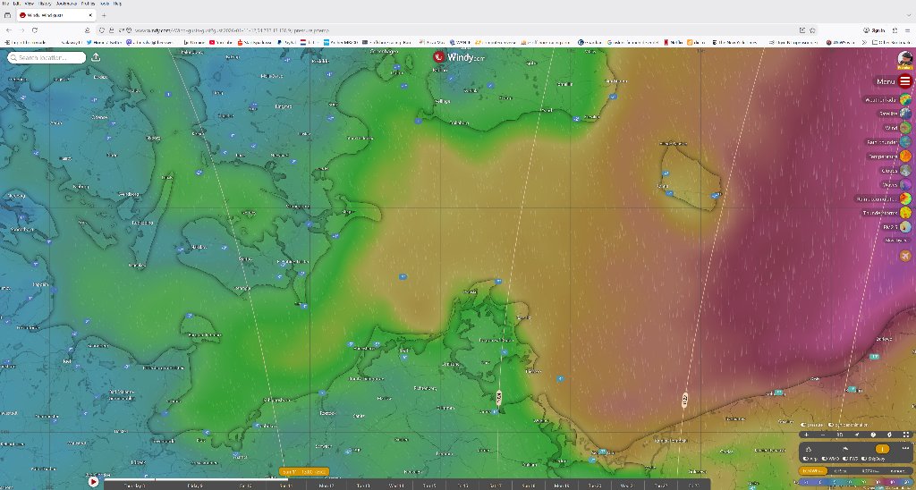Select the Wind layer icon

tap(905, 128)
